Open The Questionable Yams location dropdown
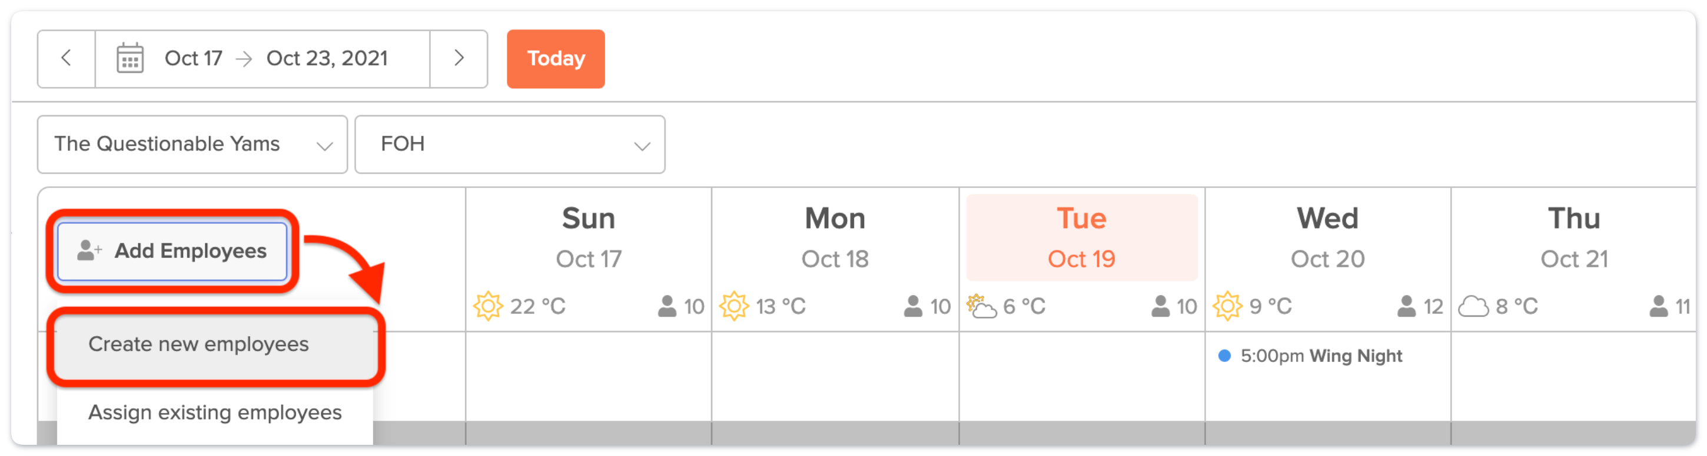The image size is (1707, 456). [192, 145]
